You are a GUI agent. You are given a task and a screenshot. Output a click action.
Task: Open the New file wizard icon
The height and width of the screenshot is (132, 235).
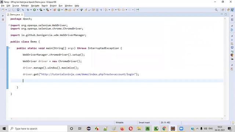coord(3,10)
